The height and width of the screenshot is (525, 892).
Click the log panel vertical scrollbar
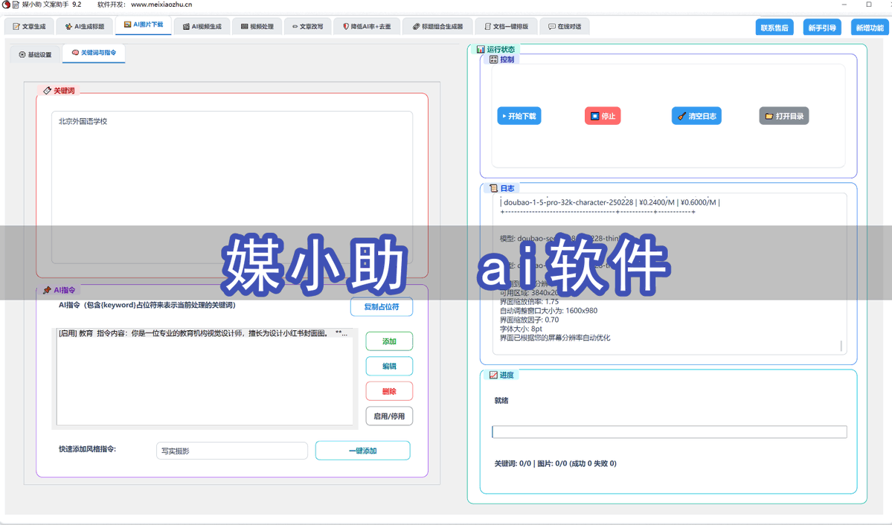841,345
